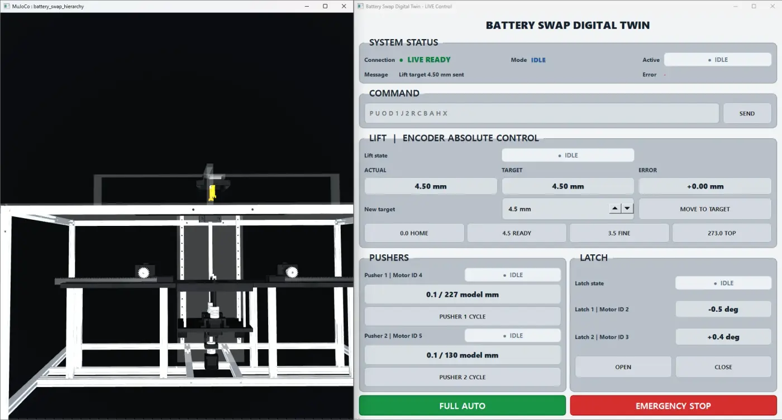This screenshot has height=420, width=782.
Task: Click the SEND command button
Action: click(x=747, y=113)
